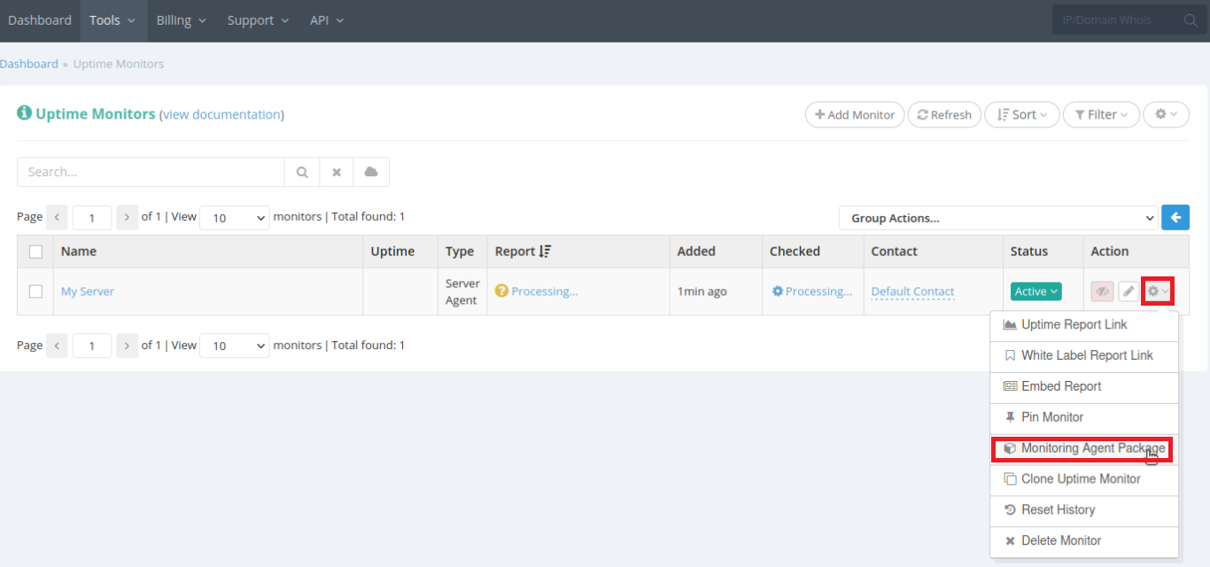Click the Add Monitor button
The width and height of the screenshot is (1210, 567).
[x=855, y=114]
